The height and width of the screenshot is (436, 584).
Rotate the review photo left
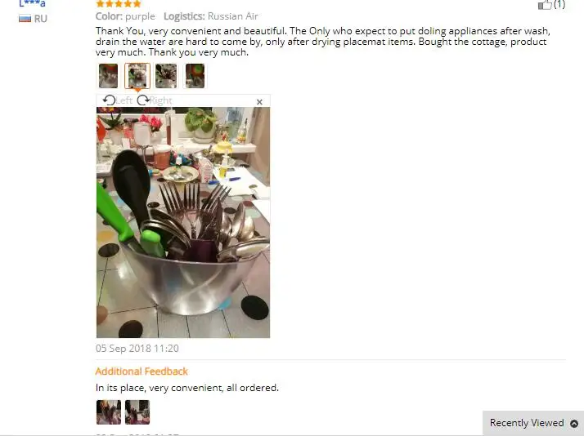[117, 100]
